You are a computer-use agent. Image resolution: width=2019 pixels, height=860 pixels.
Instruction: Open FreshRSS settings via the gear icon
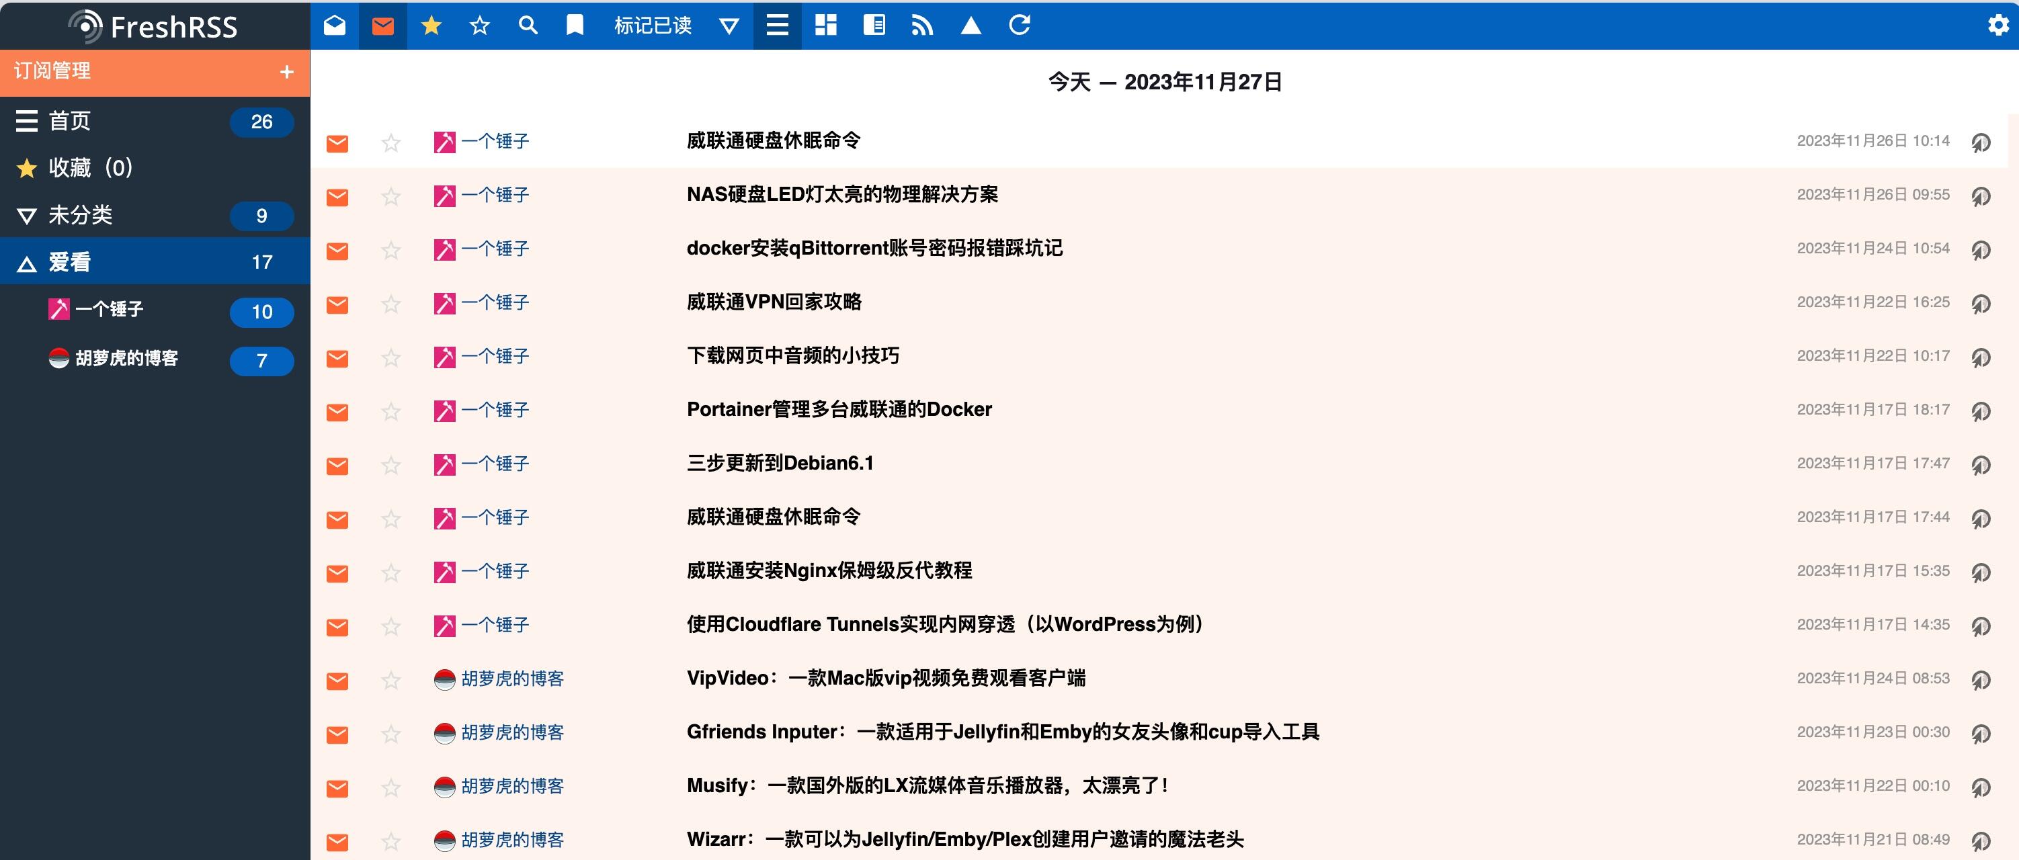click(1999, 25)
